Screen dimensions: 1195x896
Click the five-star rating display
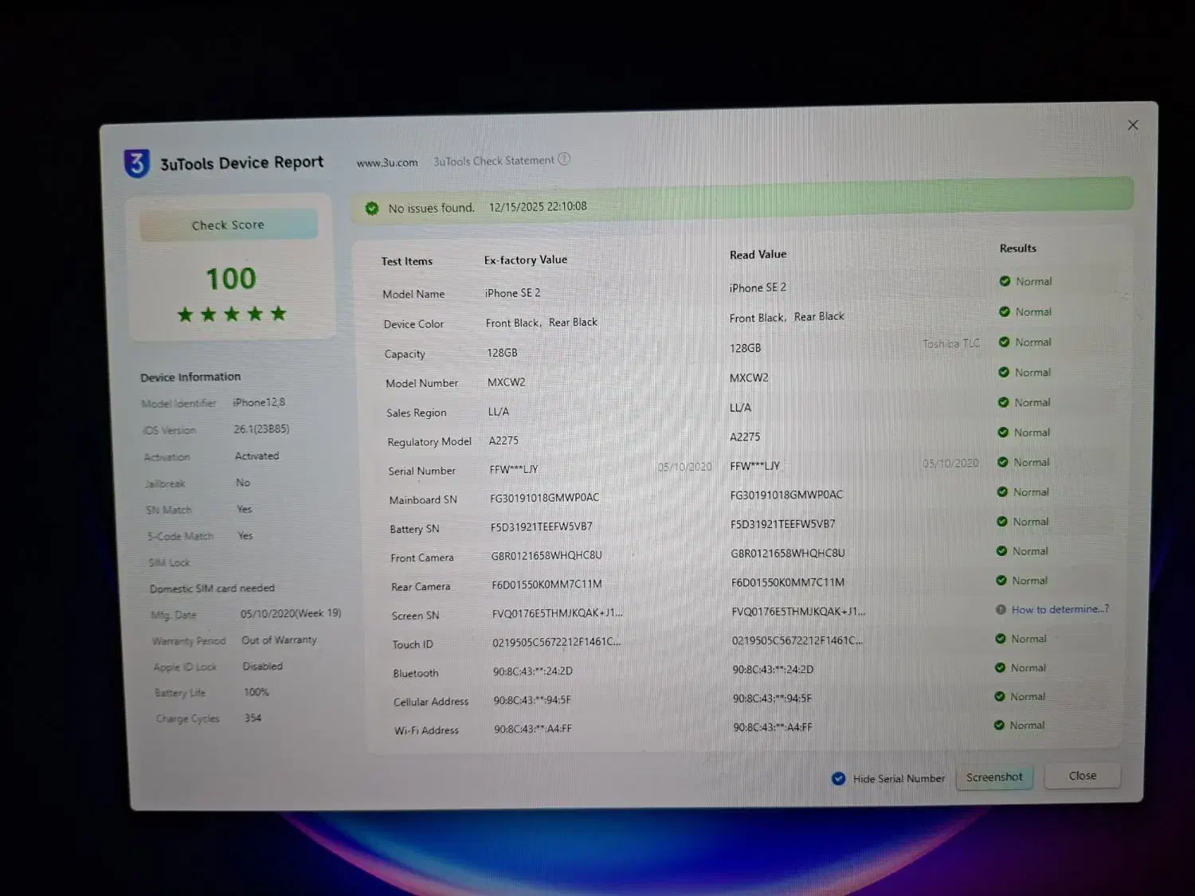click(231, 314)
